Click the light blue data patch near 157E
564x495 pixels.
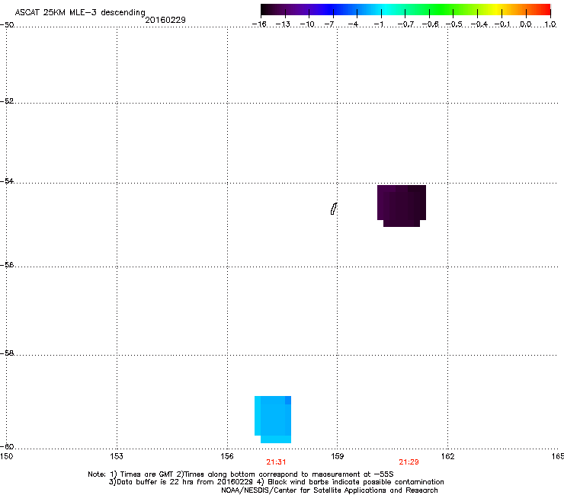coord(273,419)
